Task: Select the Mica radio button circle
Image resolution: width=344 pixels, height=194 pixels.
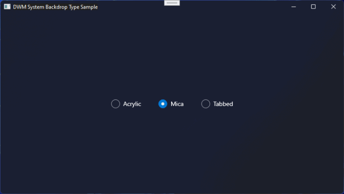Action: 163,104
